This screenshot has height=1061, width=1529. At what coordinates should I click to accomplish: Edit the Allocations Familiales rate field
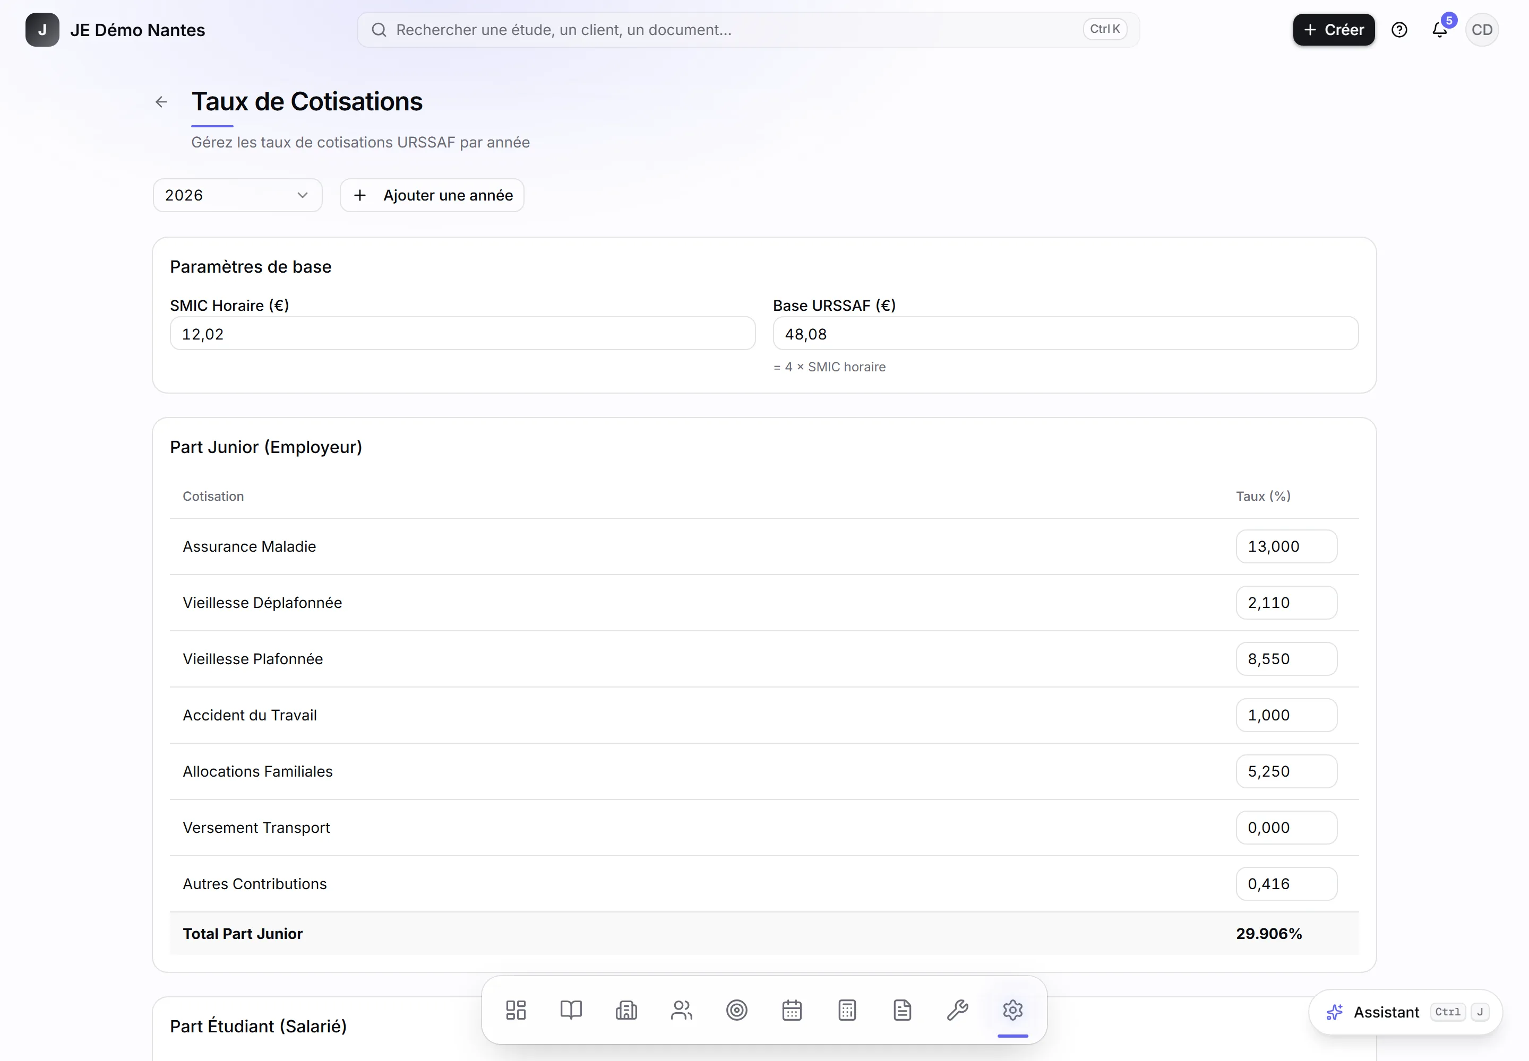[1286, 772]
